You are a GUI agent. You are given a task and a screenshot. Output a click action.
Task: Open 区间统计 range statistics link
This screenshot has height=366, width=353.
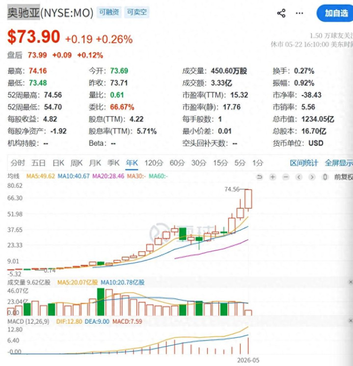click(304, 163)
